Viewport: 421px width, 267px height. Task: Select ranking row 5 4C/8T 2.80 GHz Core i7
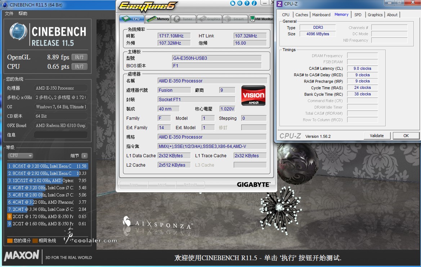[48, 195]
